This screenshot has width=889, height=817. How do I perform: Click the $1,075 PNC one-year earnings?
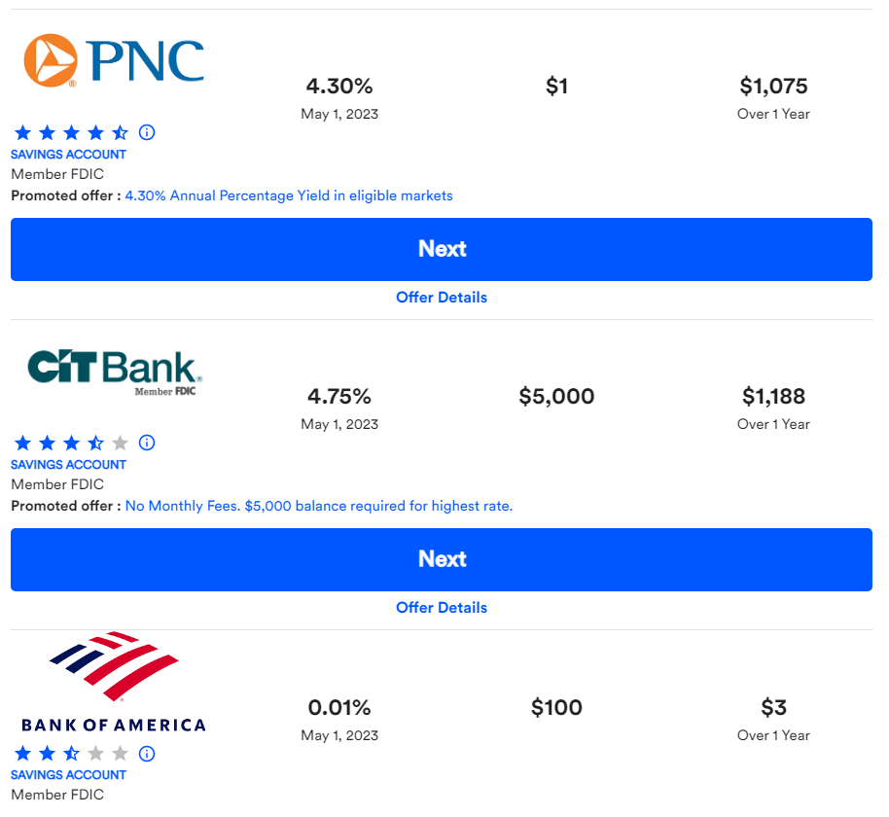(x=773, y=87)
